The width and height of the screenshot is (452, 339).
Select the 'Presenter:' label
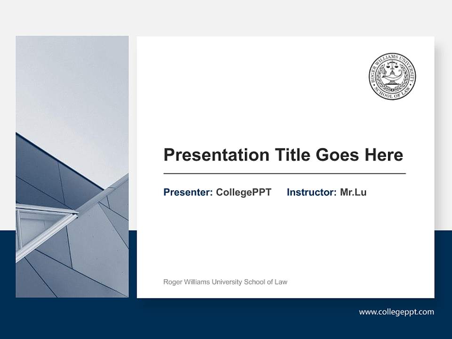pos(188,192)
